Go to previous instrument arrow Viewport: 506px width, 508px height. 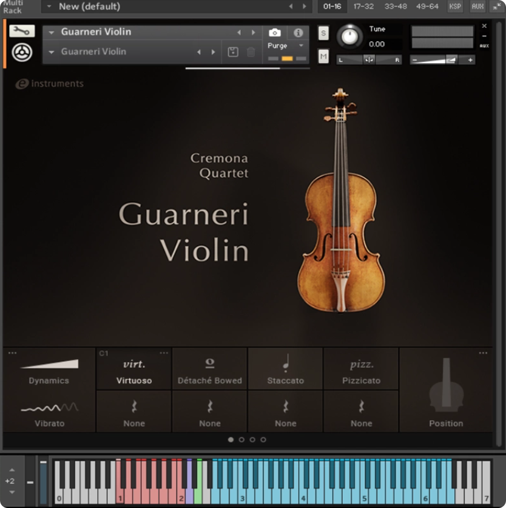pos(239,32)
